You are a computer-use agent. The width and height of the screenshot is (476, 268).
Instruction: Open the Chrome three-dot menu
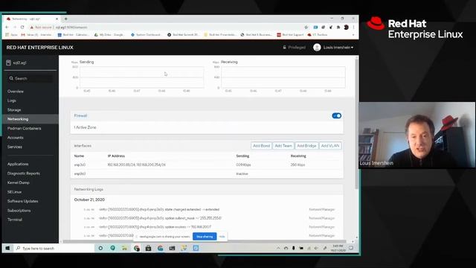click(x=353, y=27)
